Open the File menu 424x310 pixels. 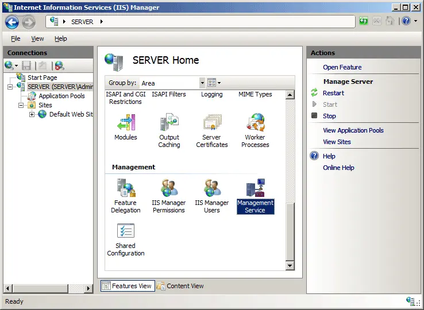(16, 38)
